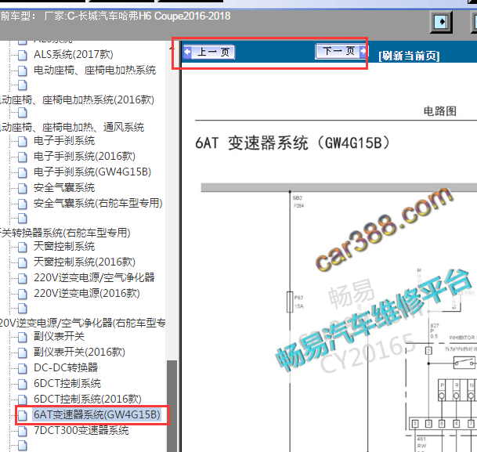Click document icon beside 安全气囊系统
477x452 pixels.
[x=22, y=188]
